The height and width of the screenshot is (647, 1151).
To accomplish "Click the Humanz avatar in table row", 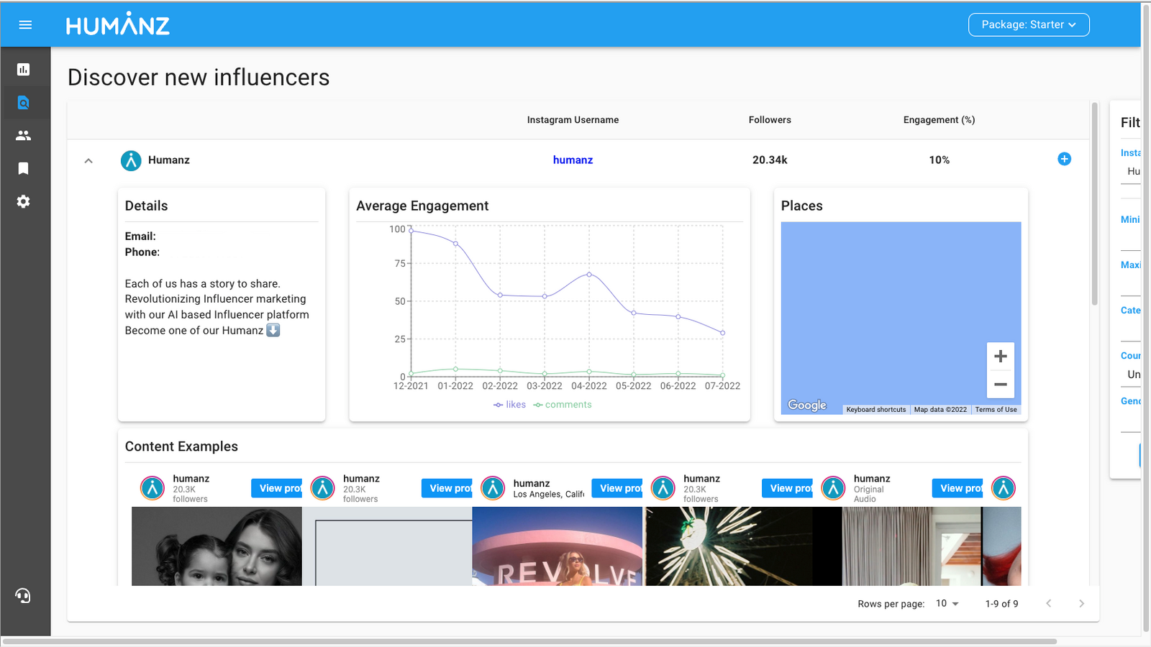I will [131, 160].
